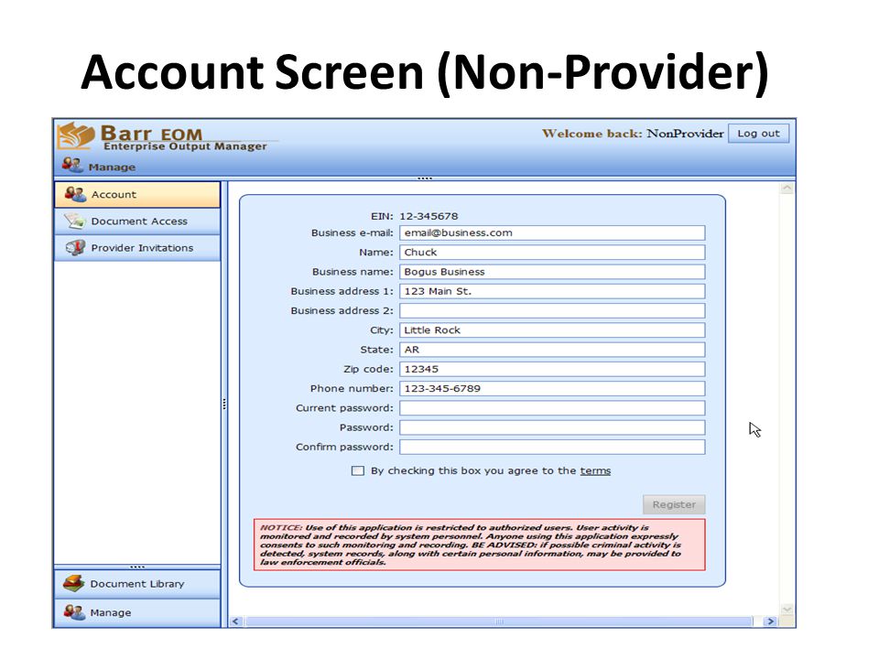Screen dimensions: 879x659
Task: Click the Barr EOM logo icon
Action: click(76, 135)
